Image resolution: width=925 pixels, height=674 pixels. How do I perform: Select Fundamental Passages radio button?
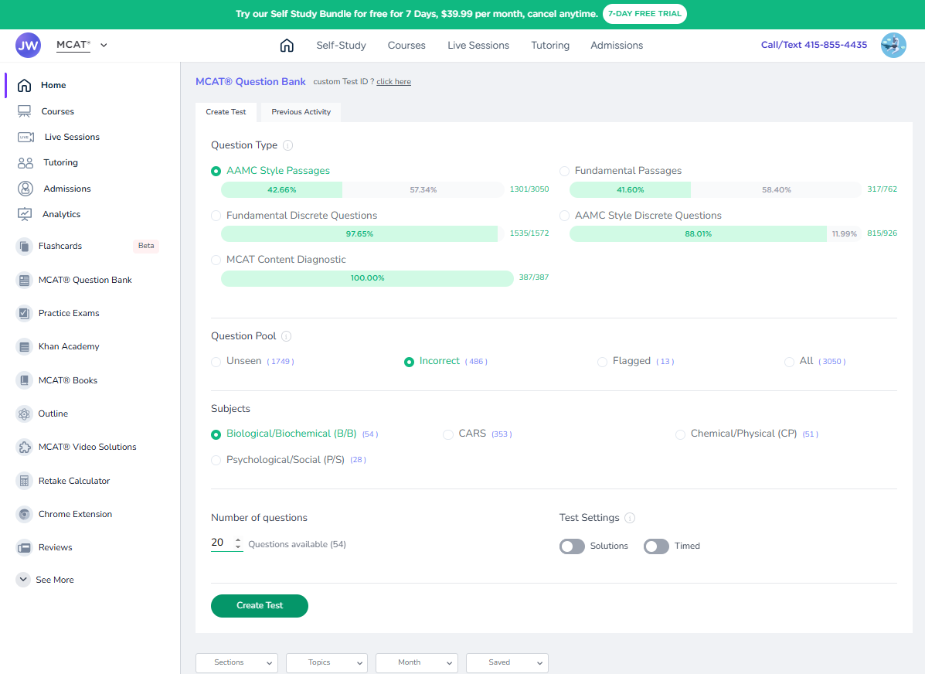pos(565,171)
